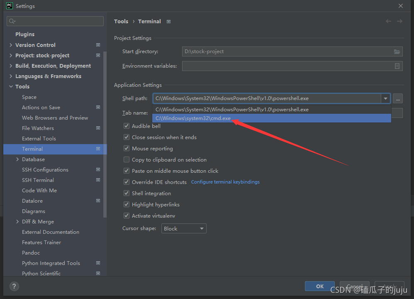414x299 pixels.
Task: Open help with the question mark icon
Action: (14, 286)
